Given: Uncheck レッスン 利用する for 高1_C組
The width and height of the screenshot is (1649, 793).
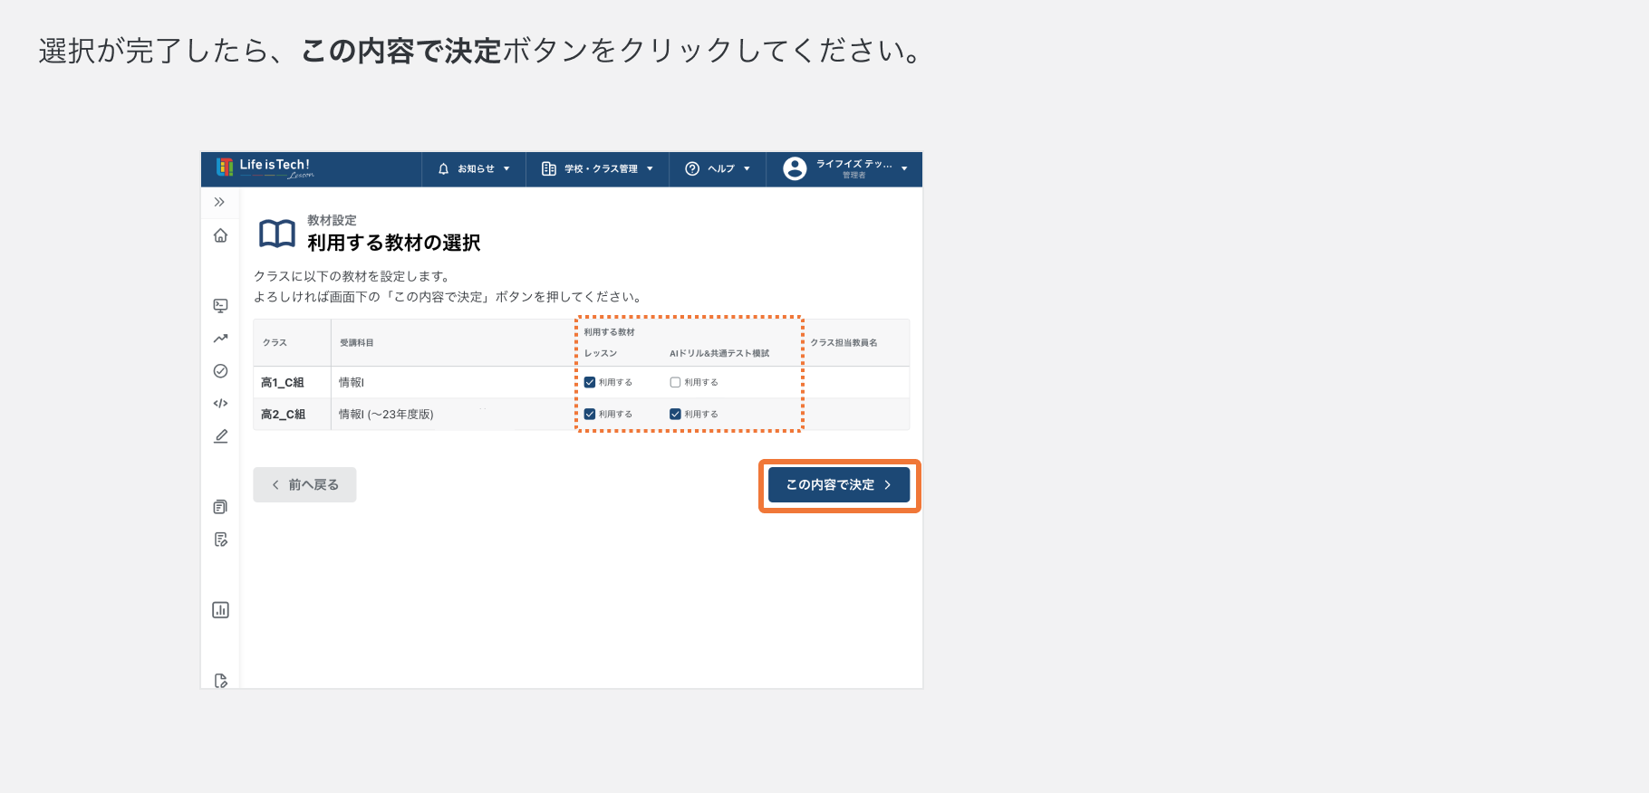Looking at the screenshot, I should 590,382.
